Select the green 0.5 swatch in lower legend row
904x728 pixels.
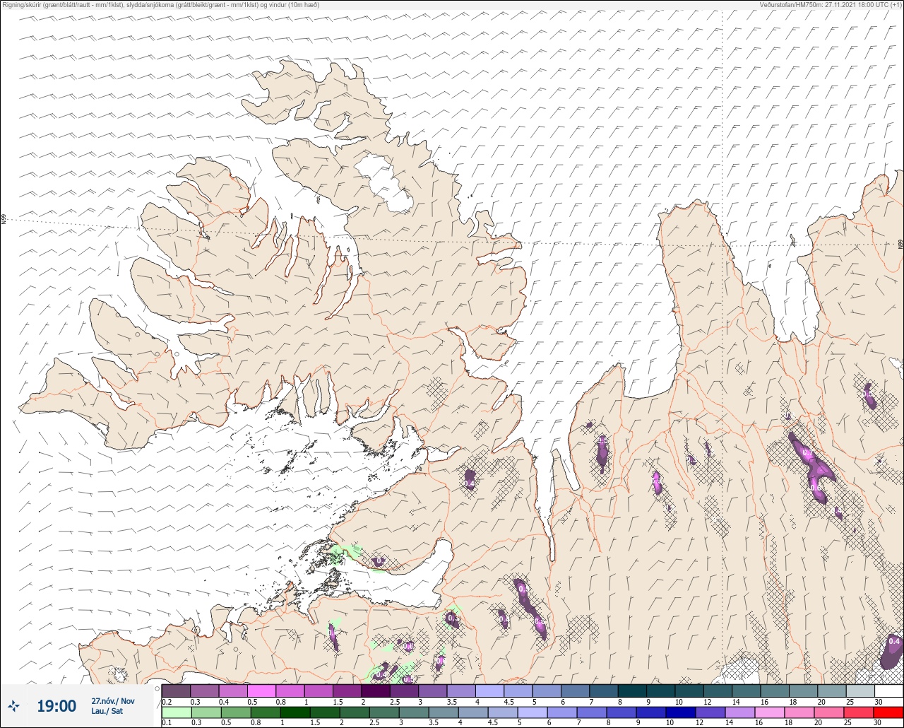coord(235,711)
